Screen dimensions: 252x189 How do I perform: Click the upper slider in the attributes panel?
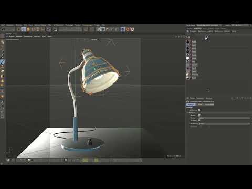click(225, 118)
